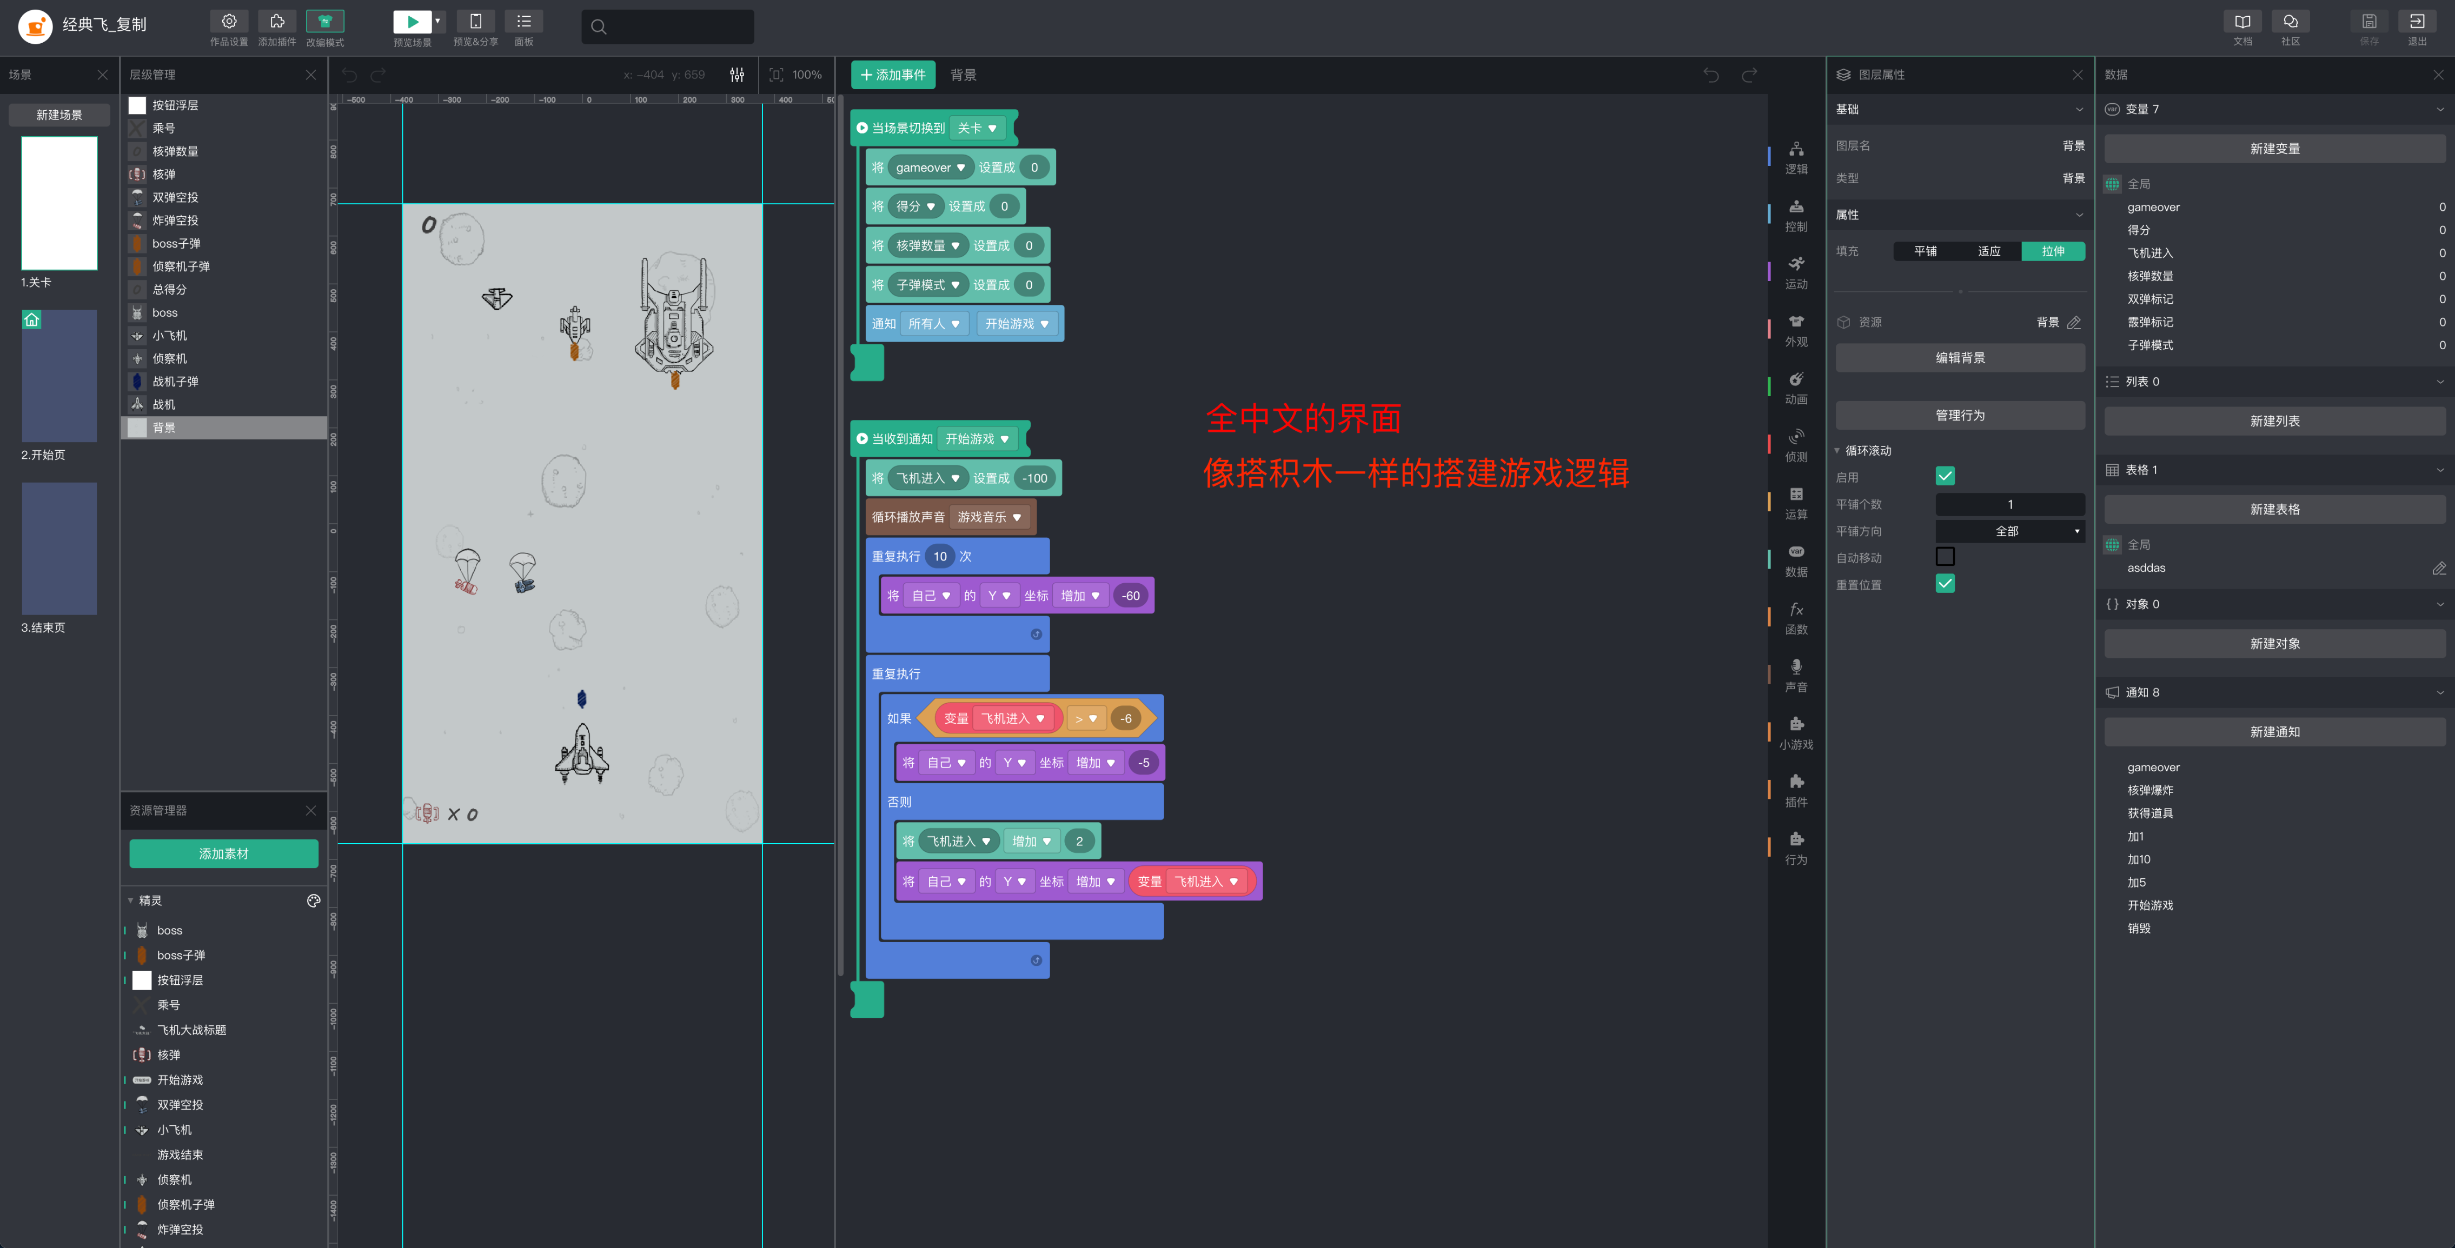Open the 侦测 block category
Image resolution: width=2455 pixels, height=1248 pixels.
[x=1795, y=445]
